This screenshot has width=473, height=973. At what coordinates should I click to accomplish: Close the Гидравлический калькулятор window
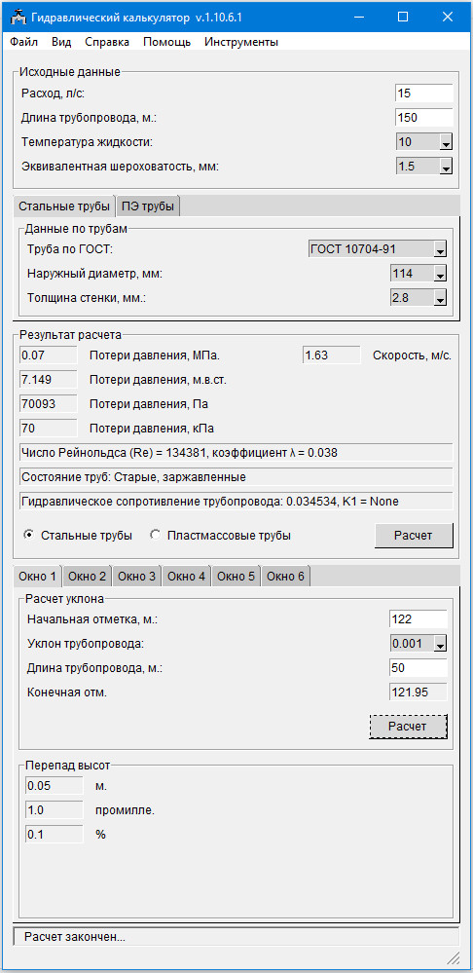[x=448, y=18]
